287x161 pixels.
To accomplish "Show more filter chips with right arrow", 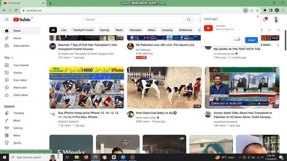I will click(278, 30).
